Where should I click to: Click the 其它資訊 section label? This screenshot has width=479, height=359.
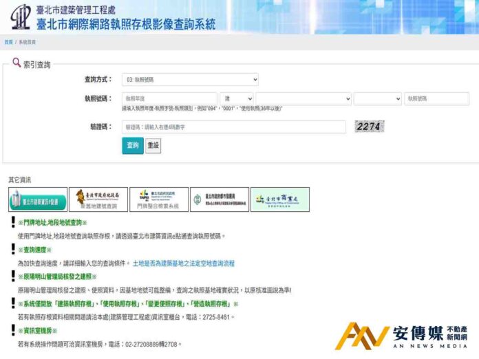pyautogui.click(x=20, y=180)
